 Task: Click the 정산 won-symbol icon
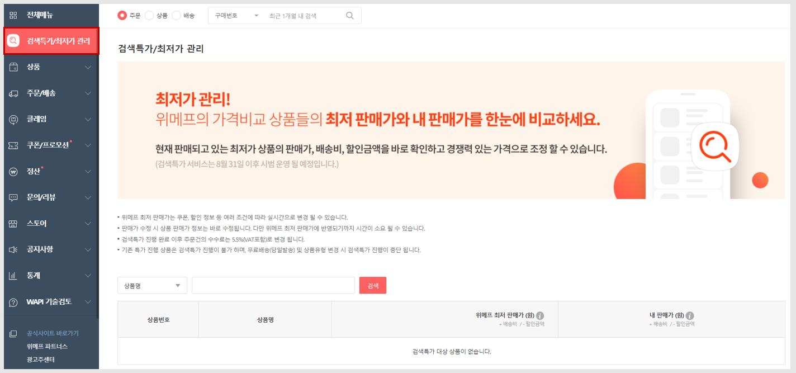tap(13, 172)
